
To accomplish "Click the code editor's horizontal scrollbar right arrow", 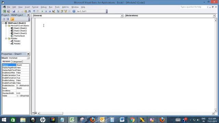I will click(x=213, y=113).
